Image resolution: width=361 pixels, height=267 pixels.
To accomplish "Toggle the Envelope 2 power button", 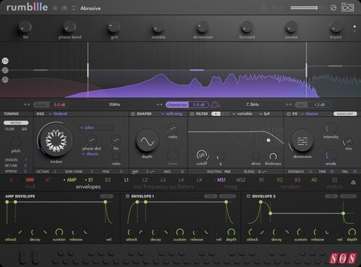I will (x=249, y=196).
